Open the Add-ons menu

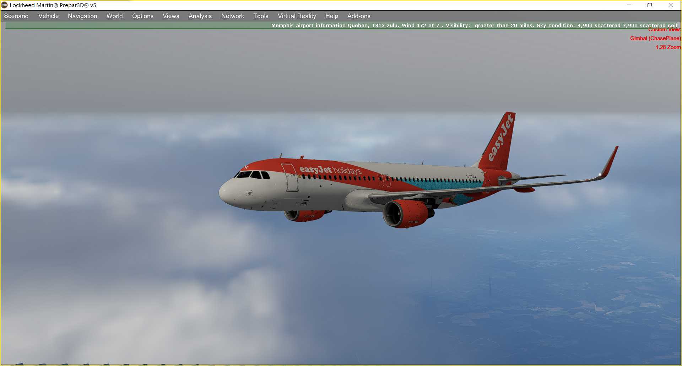(359, 16)
